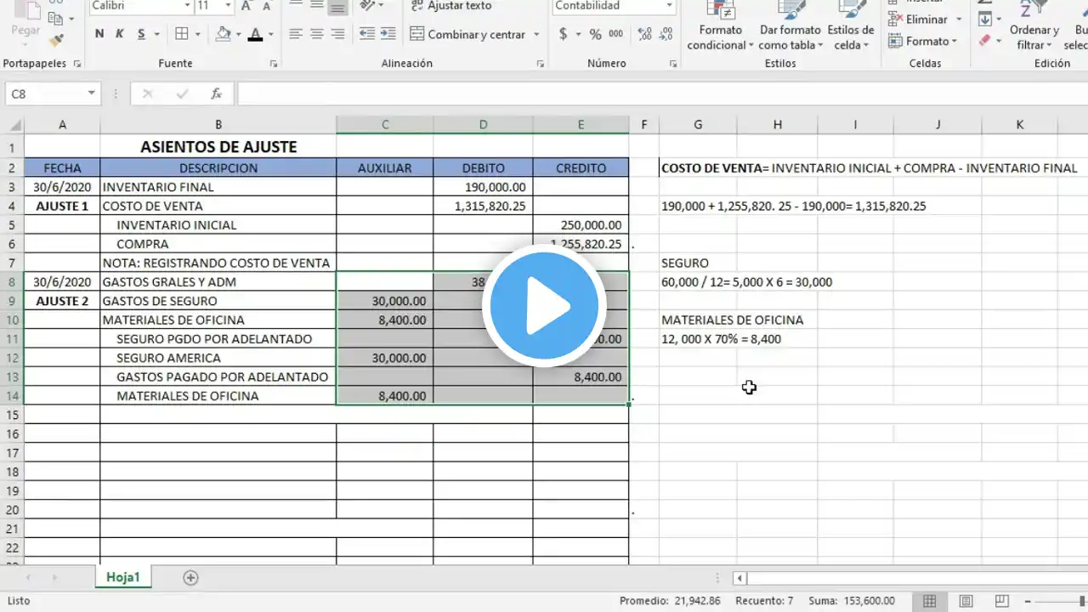Switch to Normal view icon
1088x612 pixels.
(x=930, y=601)
